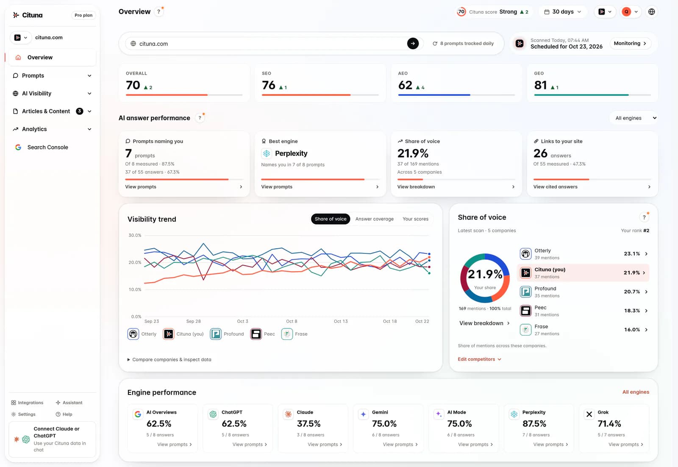Image resolution: width=678 pixels, height=467 pixels.
Task: Open All engines link in Engine performance
Action: tap(636, 392)
